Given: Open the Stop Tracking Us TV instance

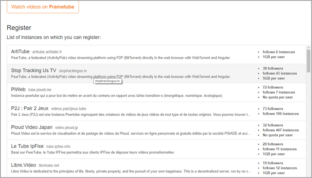Looking at the screenshot, I should (x=34, y=71).
